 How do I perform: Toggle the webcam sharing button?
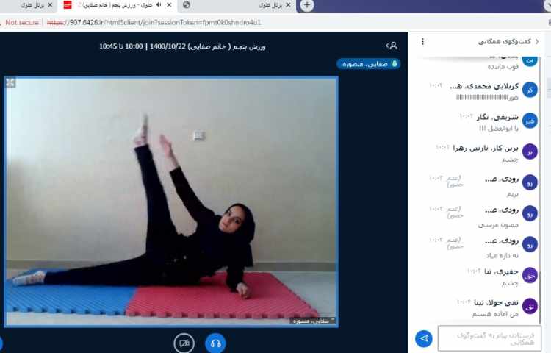(184, 343)
